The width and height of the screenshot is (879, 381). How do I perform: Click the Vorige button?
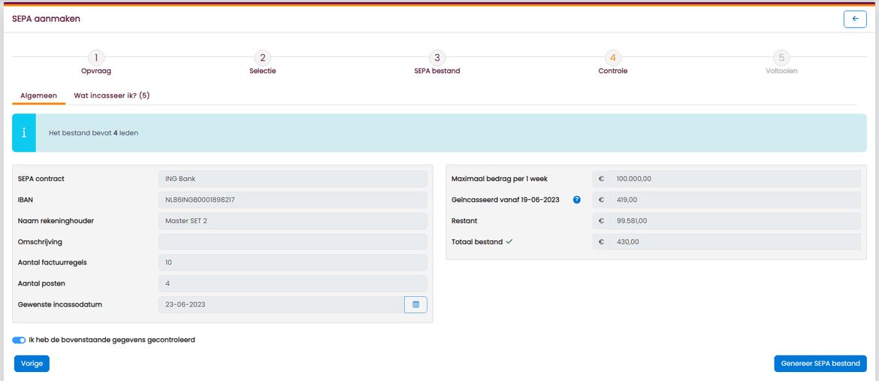coord(32,364)
